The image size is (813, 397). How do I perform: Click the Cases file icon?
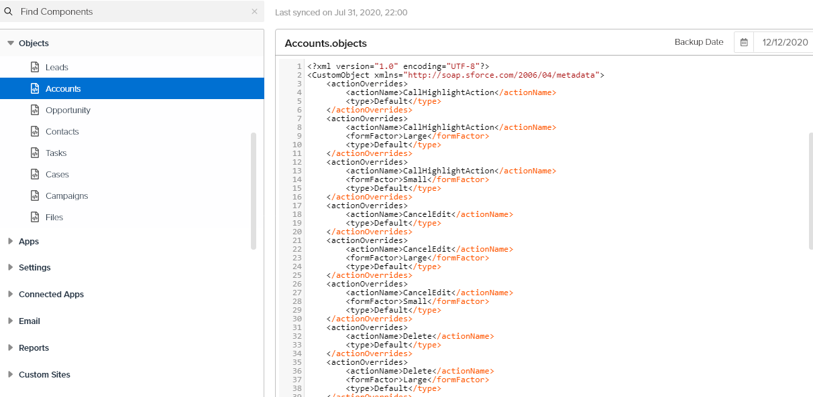point(35,174)
